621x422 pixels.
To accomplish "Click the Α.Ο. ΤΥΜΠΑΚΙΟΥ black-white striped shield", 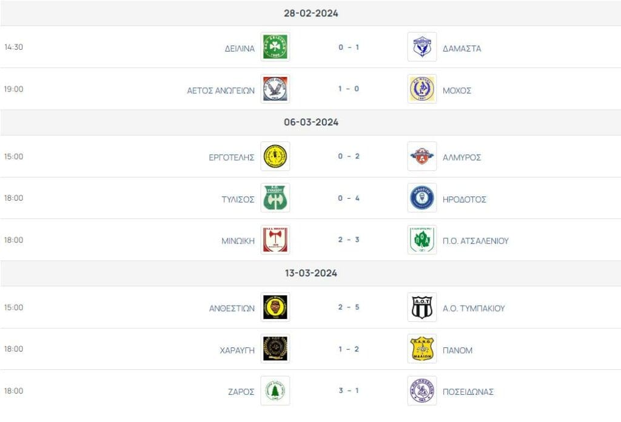I will click(x=422, y=307).
